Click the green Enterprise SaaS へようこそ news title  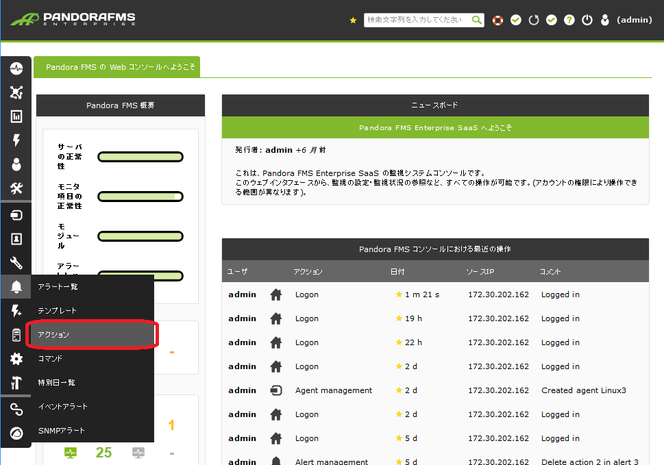click(435, 127)
